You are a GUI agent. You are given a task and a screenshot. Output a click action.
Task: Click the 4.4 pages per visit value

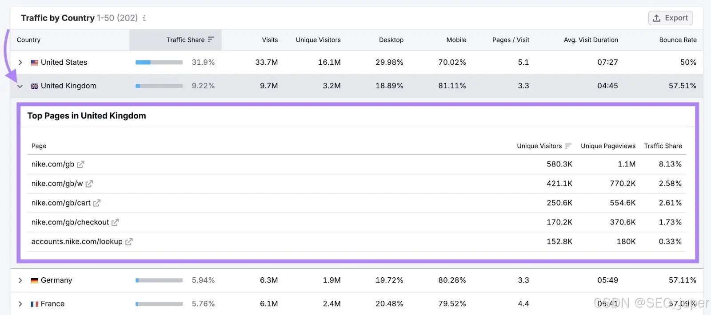(523, 304)
